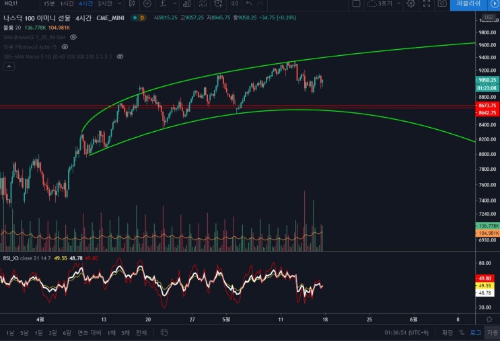Create an alert with the alarm clock icon

pos(219,3)
